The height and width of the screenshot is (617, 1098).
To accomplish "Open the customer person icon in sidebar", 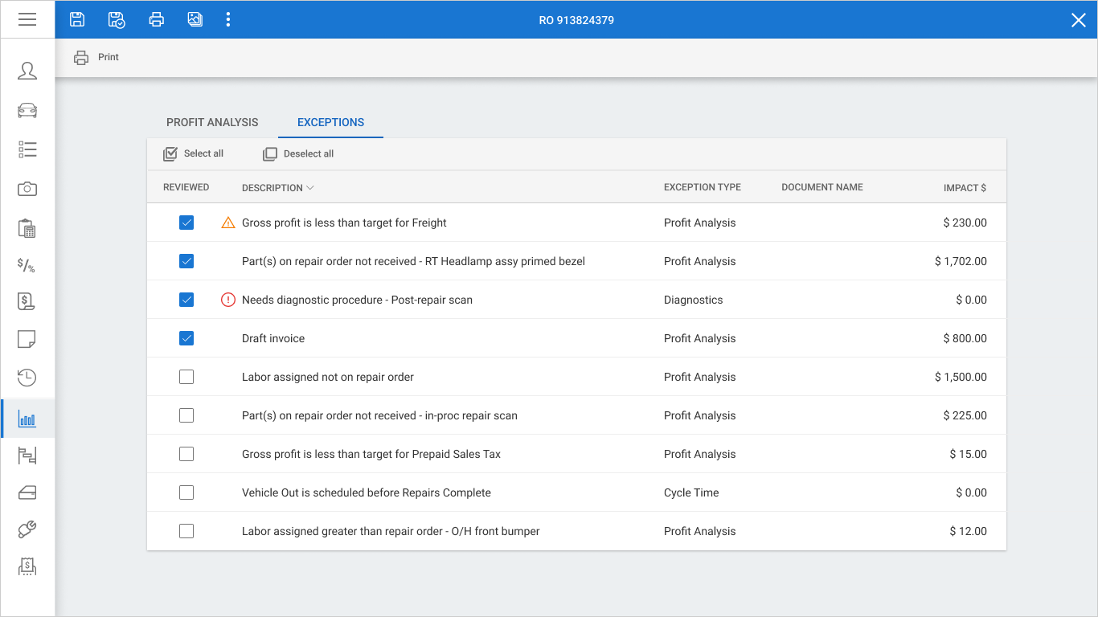I will tap(27, 71).
